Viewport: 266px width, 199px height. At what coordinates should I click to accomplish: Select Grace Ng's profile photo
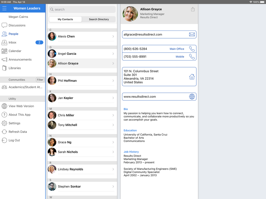52,142
